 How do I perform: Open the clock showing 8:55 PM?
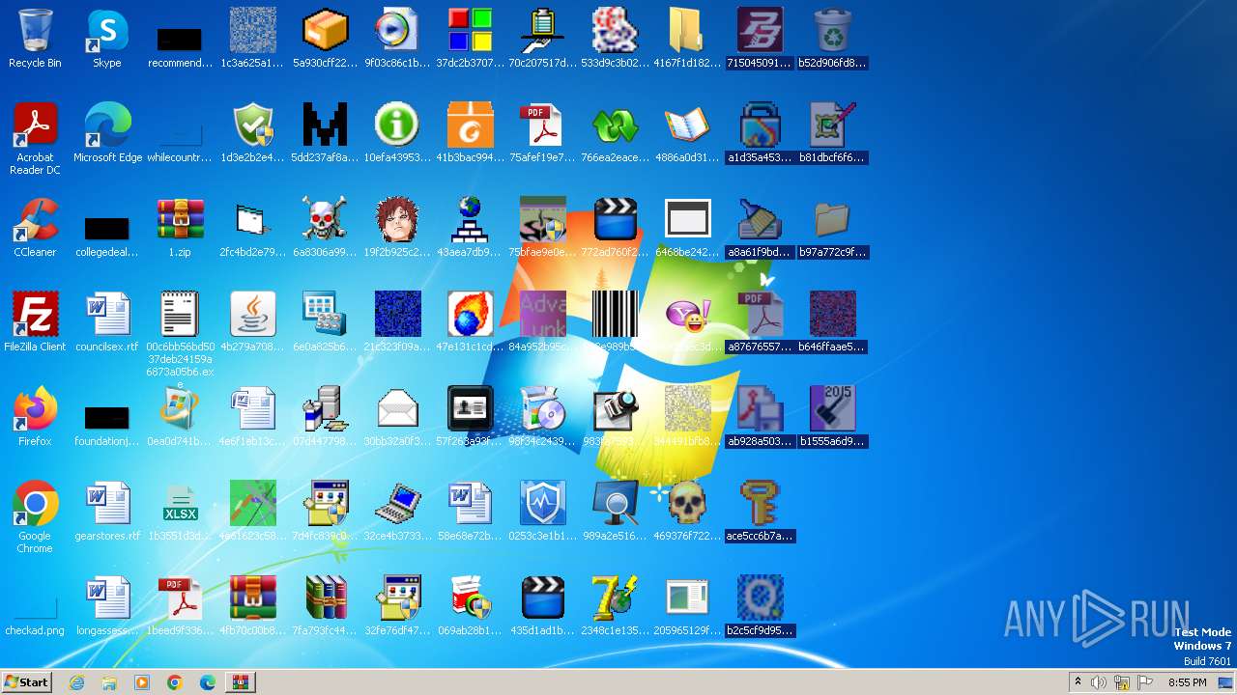(1187, 682)
